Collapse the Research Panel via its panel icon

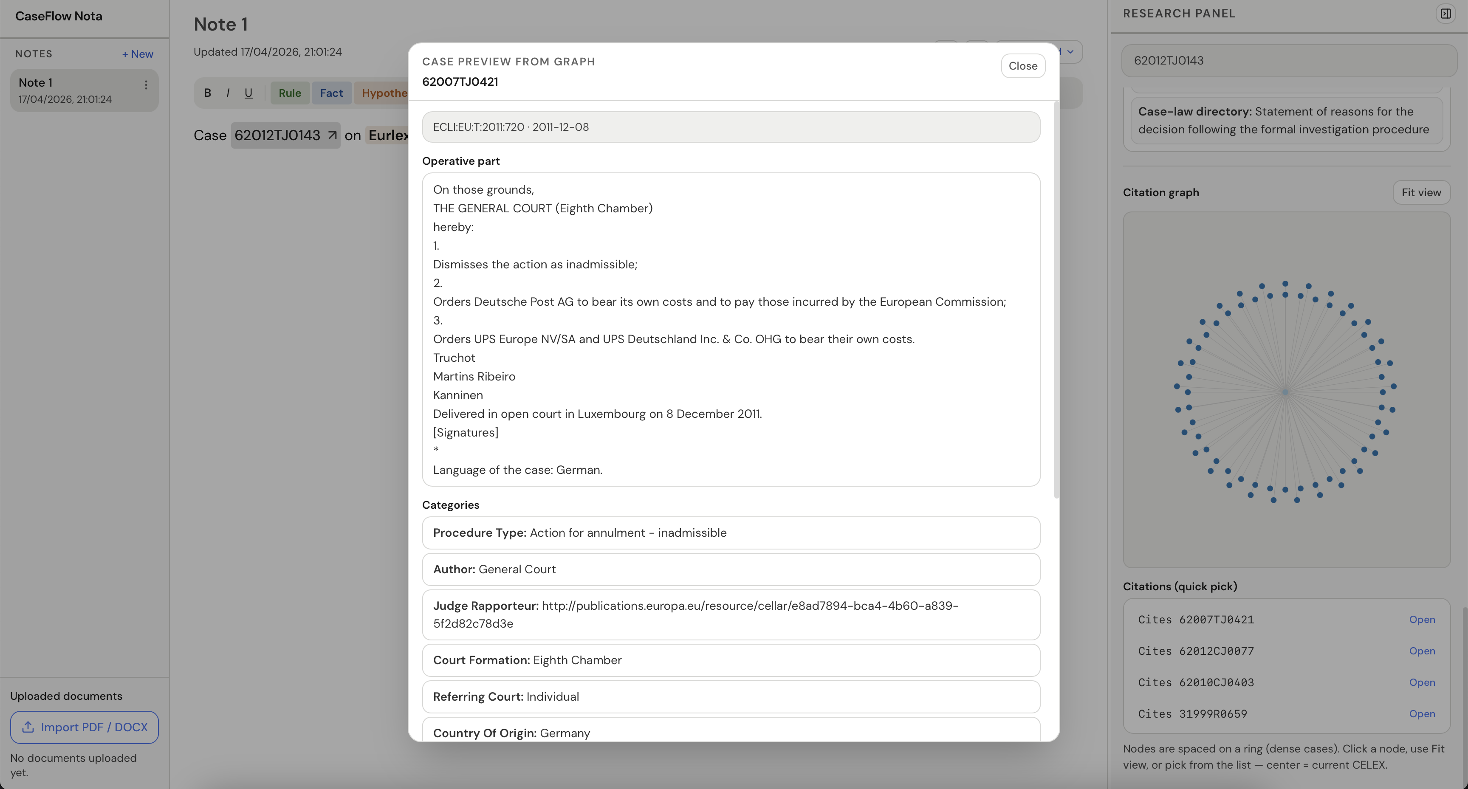1446,13
